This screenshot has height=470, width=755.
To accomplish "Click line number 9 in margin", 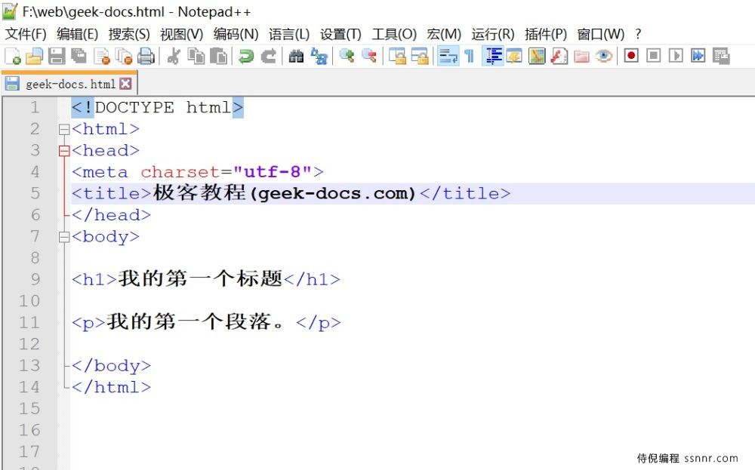I will [x=35, y=279].
